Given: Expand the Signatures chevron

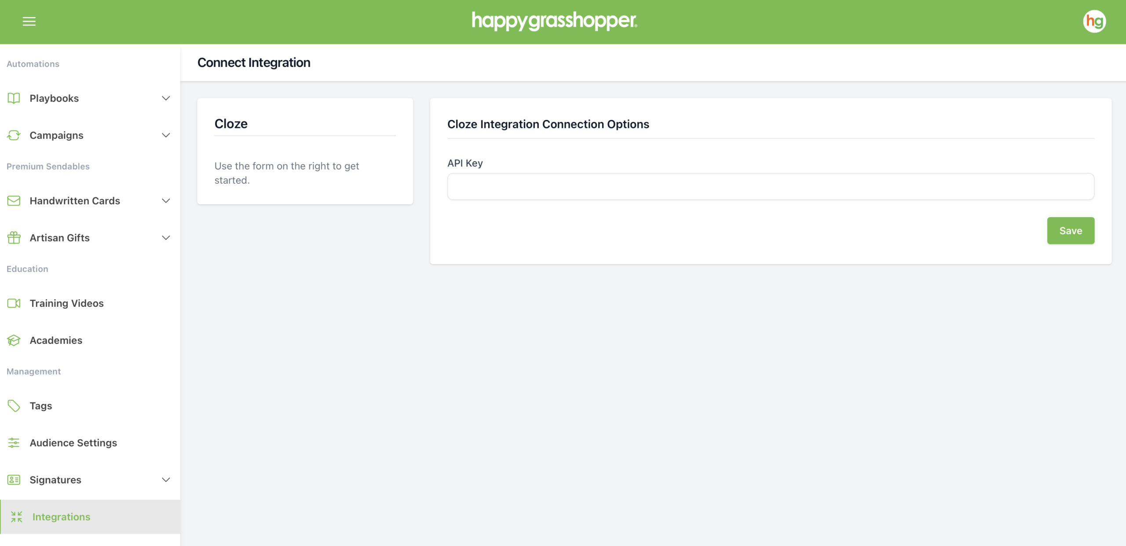Looking at the screenshot, I should click(x=166, y=479).
